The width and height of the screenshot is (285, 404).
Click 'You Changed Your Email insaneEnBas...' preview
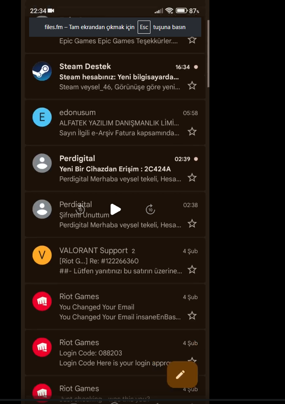(120, 317)
